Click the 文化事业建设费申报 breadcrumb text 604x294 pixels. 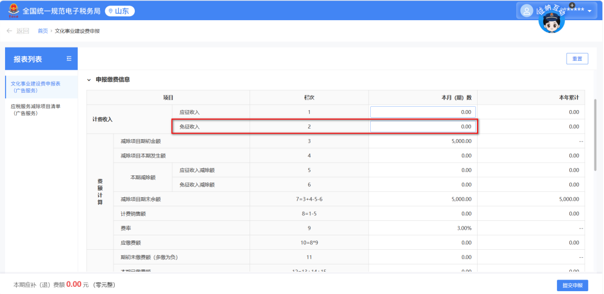click(x=77, y=31)
